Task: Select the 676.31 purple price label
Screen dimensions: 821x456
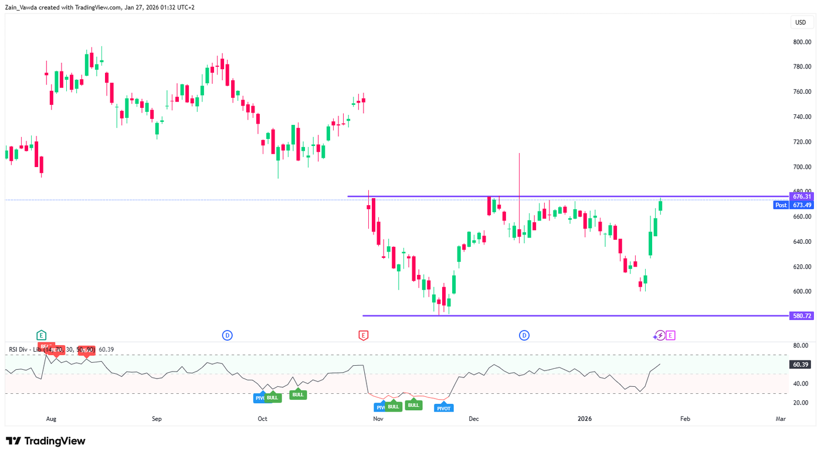Action: coord(802,197)
